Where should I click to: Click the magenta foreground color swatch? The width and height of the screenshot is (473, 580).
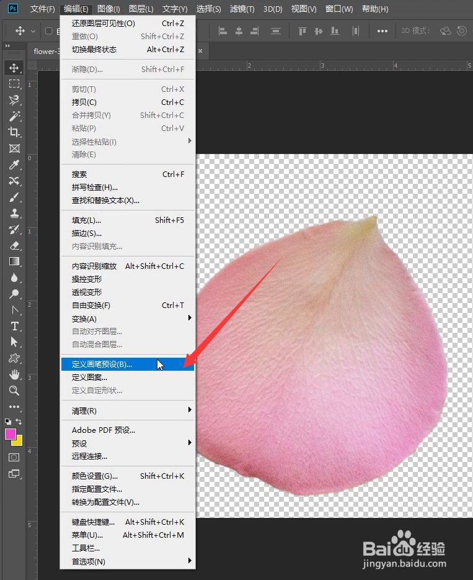11,434
